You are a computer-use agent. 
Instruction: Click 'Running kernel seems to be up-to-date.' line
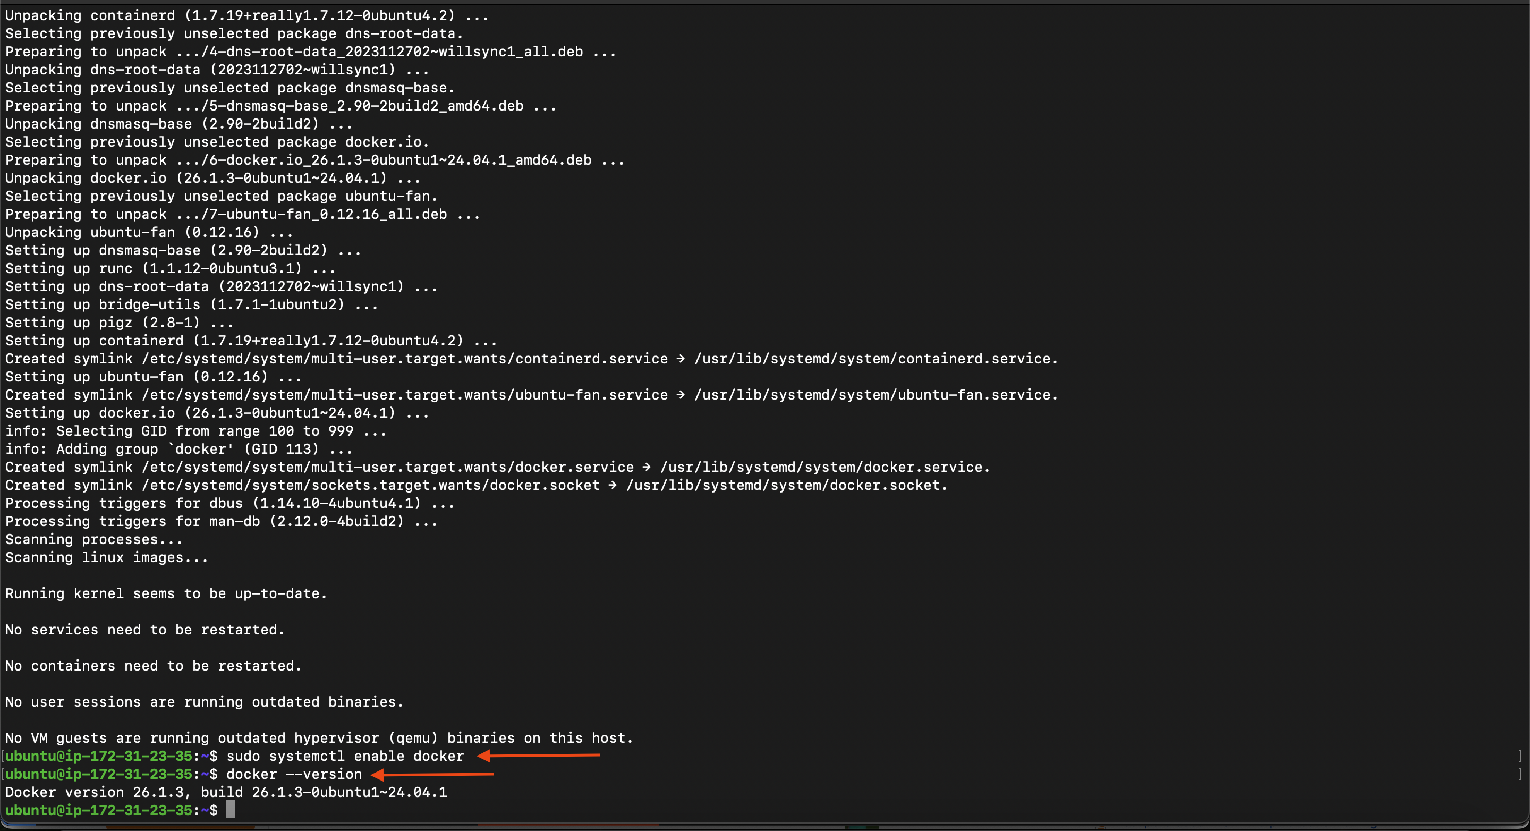point(166,593)
